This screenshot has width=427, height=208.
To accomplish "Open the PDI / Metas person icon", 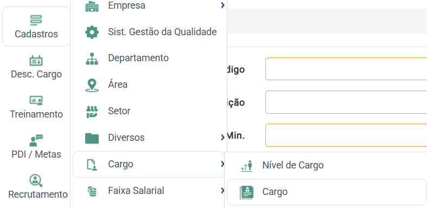I will 36,140.
